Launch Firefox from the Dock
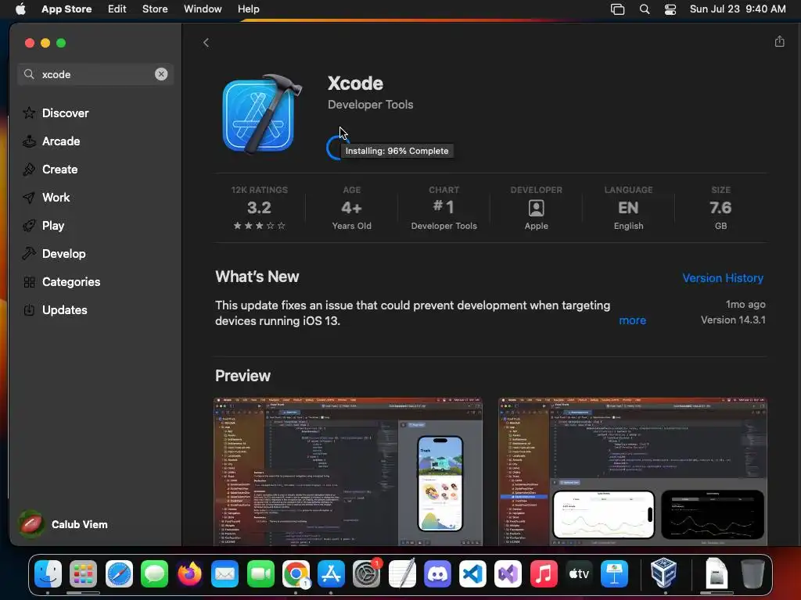The height and width of the screenshot is (600, 801). pyautogui.click(x=189, y=573)
